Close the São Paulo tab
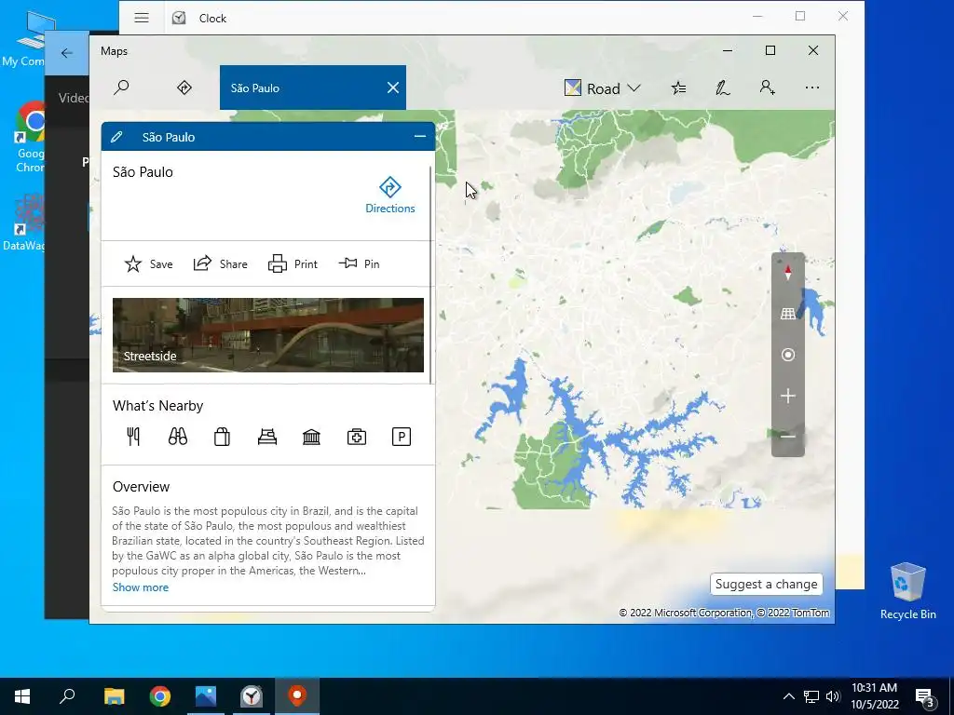The image size is (954, 715). [x=393, y=88]
